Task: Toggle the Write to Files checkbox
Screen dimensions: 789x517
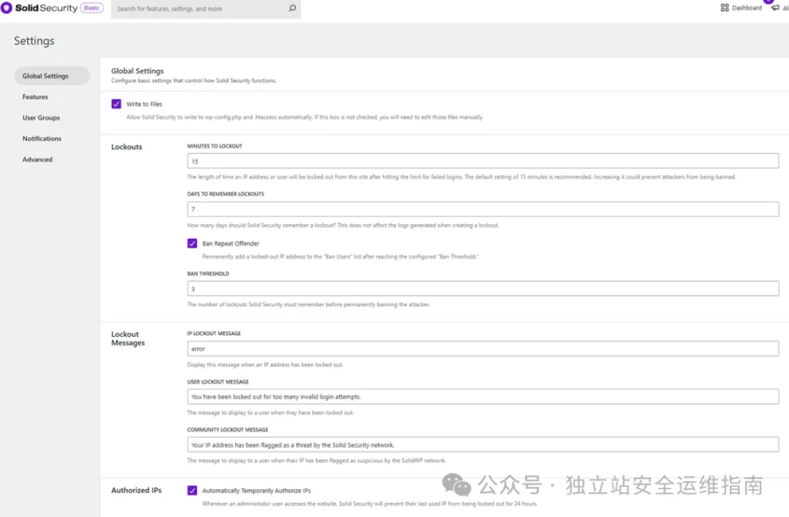Action: [x=116, y=104]
